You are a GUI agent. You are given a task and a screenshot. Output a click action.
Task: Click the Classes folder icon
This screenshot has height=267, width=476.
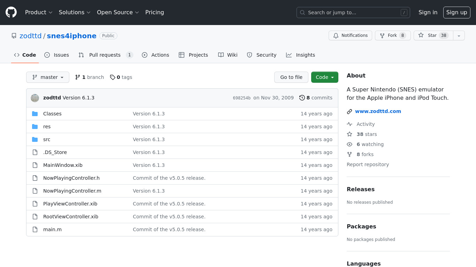[x=35, y=114]
